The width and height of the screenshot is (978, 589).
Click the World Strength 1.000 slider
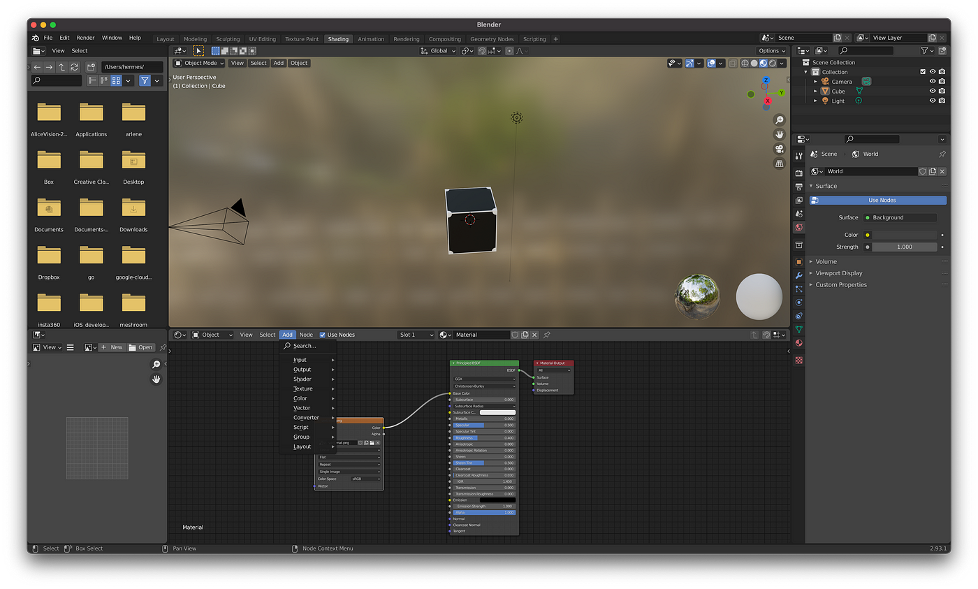coord(904,247)
